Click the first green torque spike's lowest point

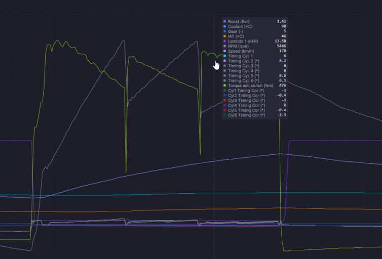[126, 172]
